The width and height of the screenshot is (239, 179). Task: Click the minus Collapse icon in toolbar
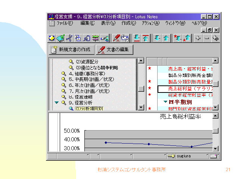(207, 38)
